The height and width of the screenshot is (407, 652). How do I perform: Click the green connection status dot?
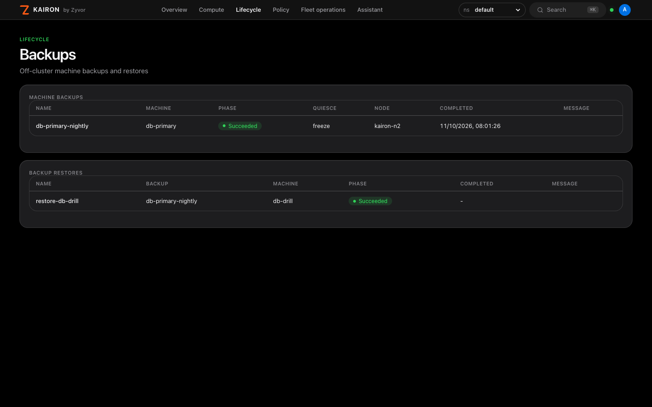pyautogui.click(x=612, y=10)
